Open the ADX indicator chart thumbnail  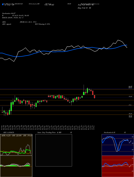coord(16,145)
